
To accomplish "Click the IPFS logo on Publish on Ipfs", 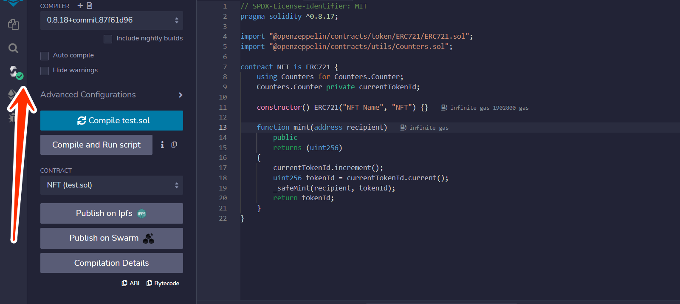I will 141,214.
